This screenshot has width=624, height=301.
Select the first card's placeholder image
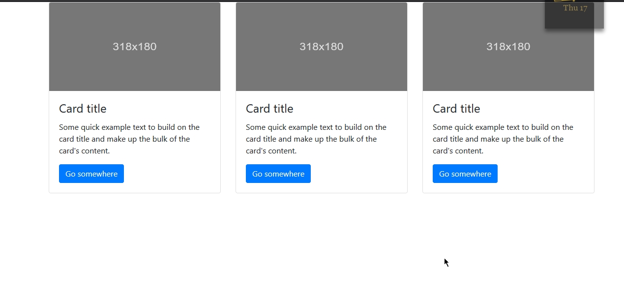[x=79, y=69]
